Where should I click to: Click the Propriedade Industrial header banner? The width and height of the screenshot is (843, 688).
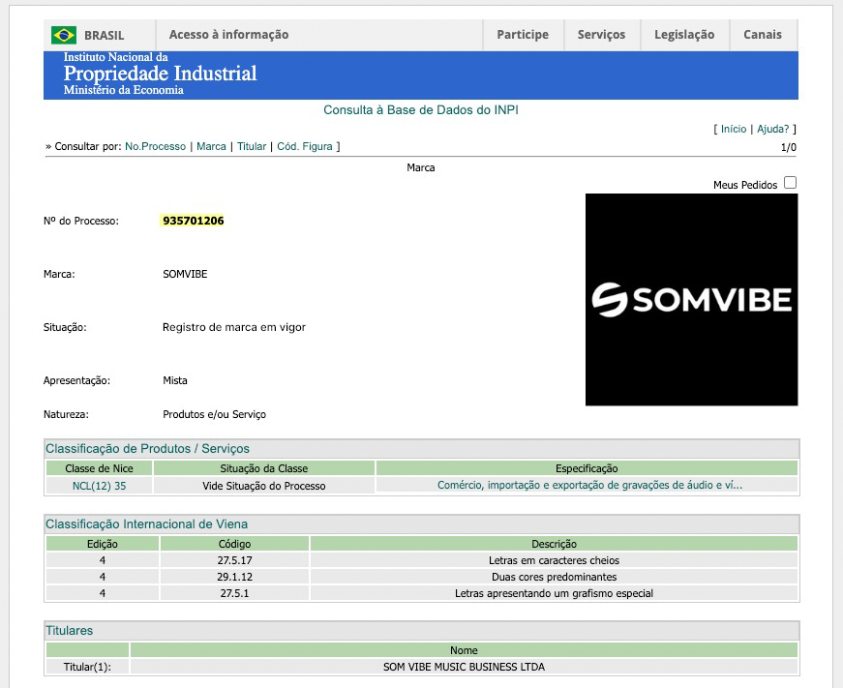pos(420,75)
